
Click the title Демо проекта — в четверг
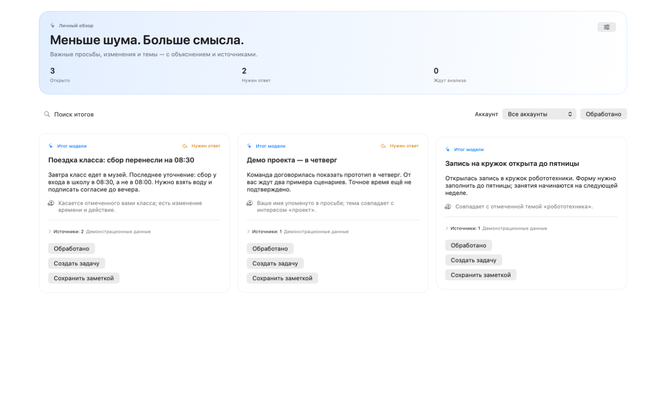[x=292, y=160]
